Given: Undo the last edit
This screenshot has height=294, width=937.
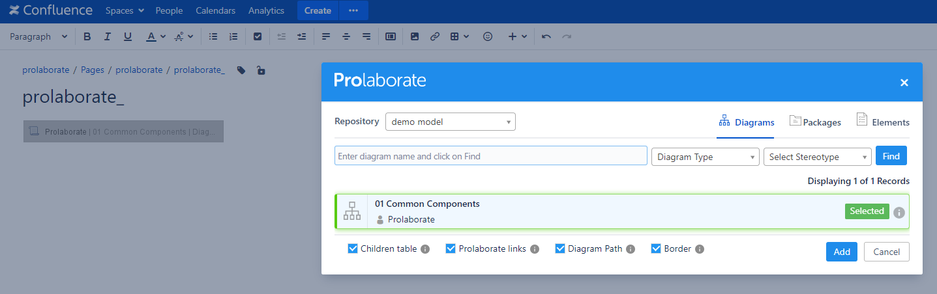Looking at the screenshot, I should [x=546, y=36].
